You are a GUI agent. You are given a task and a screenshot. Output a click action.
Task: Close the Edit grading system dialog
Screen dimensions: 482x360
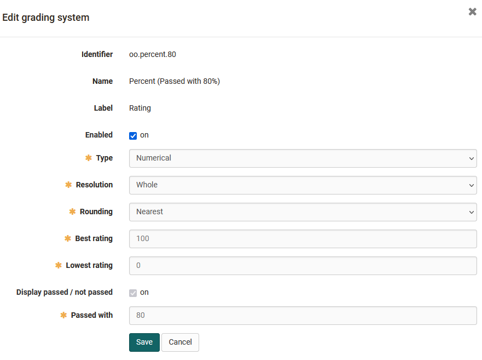tap(472, 12)
